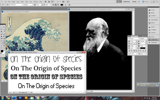The height and width of the screenshot is (100, 160).
Task: Switch to the Design workspace
Action: [x=134, y=2]
